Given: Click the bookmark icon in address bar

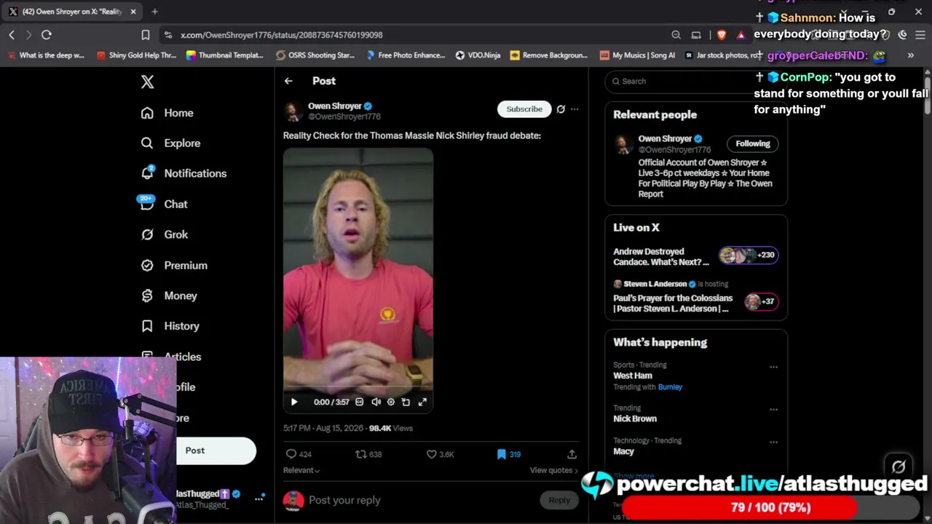Looking at the screenshot, I should 146,35.
